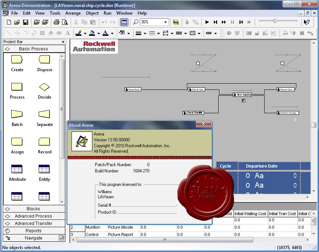Open the Reports panel
The width and height of the screenshot is (319, 252).
[x=34, y=231]
